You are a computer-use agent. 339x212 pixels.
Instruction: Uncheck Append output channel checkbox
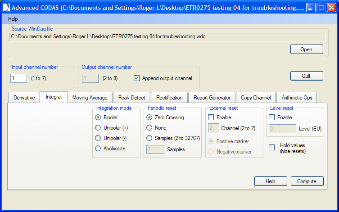tap(136, 78)
